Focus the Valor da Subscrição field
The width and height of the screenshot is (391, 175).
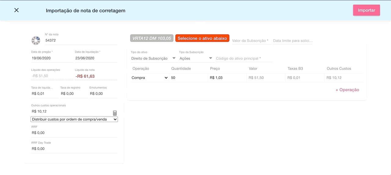(x=251, y=41)
